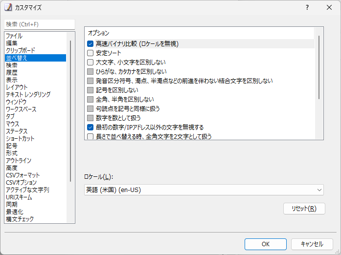Check 大文字、小文字を区別しない option
The image size is (341, 255).
pos(90,63)
